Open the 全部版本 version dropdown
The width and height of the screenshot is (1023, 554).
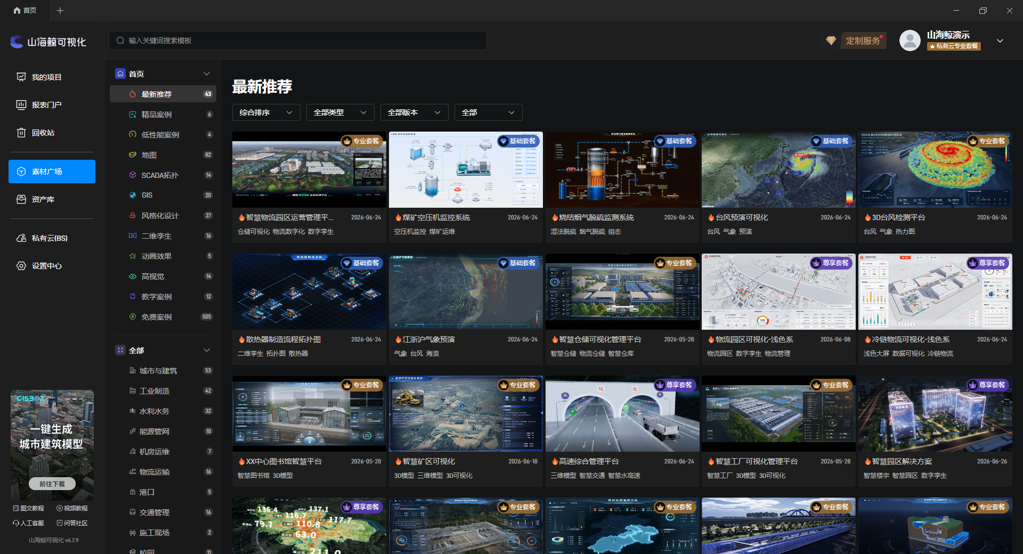(414, 112)
